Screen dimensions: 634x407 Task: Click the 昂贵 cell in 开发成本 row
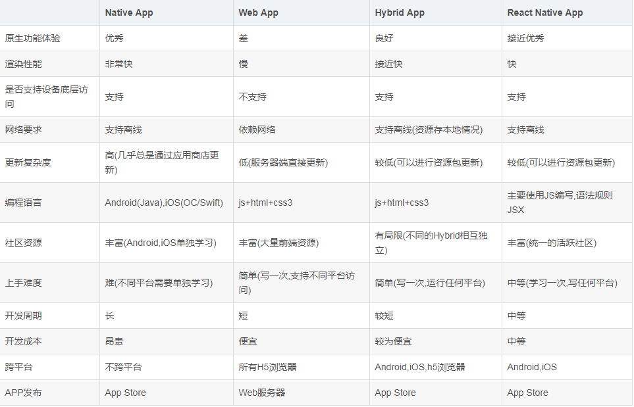pos(114,341)
